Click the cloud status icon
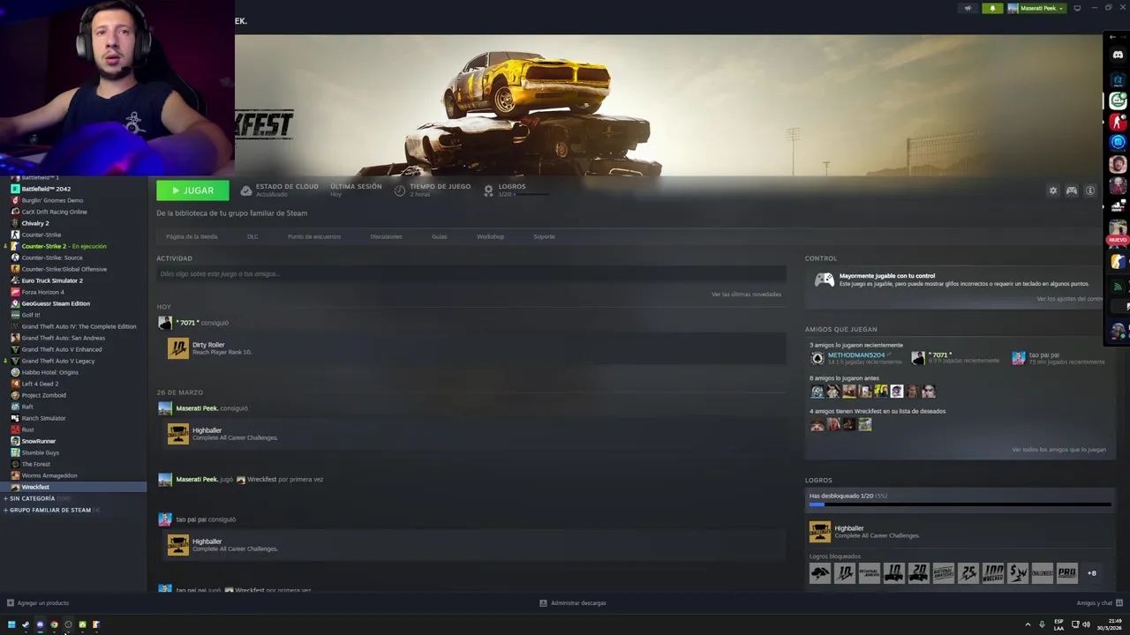1130x635 pixels. 246,190
